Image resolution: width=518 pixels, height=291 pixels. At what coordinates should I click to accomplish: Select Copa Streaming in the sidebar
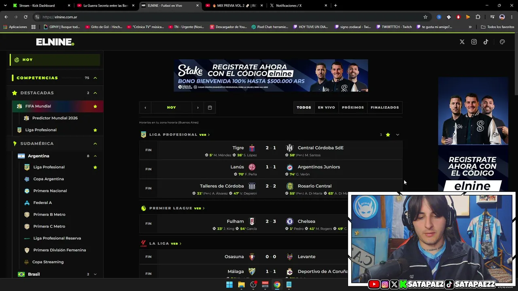pos(48,262)
